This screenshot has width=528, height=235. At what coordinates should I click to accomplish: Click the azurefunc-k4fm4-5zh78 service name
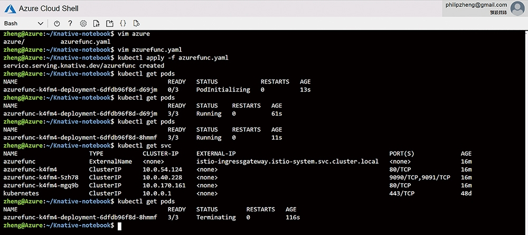tap(41, 177)
